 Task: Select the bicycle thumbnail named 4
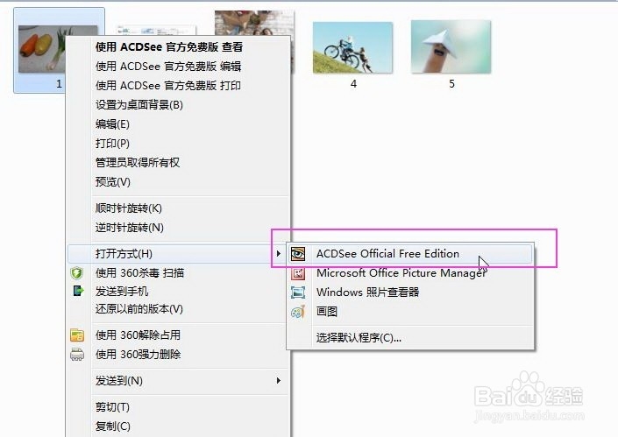coord(352,47)
